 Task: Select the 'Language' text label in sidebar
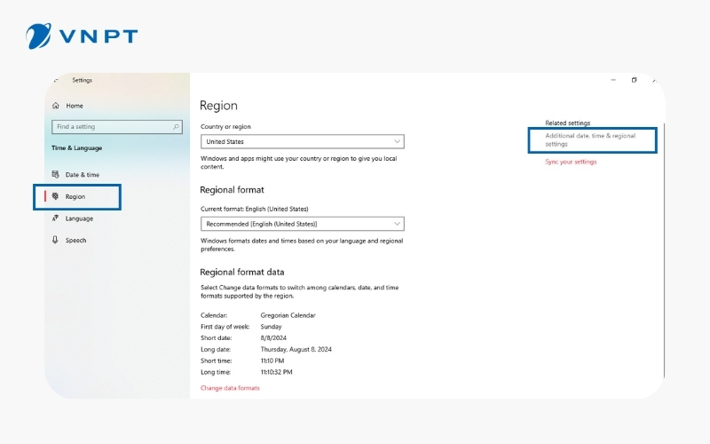pos(79,218)
